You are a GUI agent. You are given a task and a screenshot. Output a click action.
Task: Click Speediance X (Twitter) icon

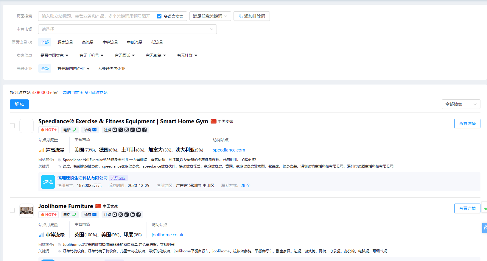click(x=121, y=130)
